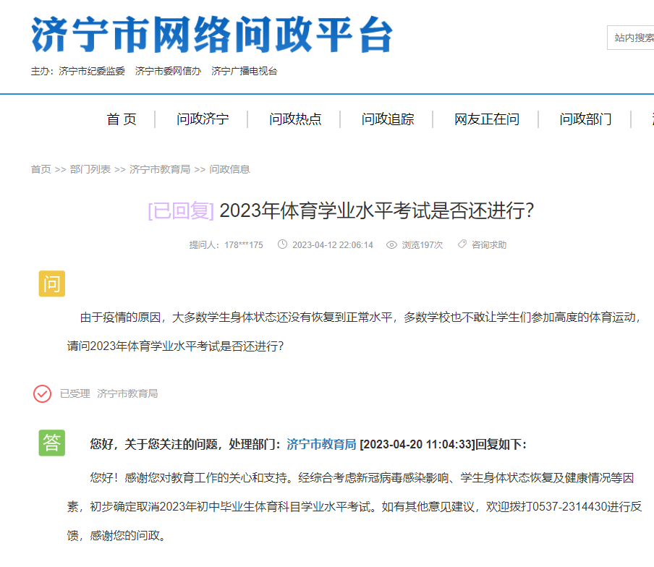Select 问政部门 from the navigation
Image resolution: width=654 pixels, height=567 pixels.
tap(585, 119)
